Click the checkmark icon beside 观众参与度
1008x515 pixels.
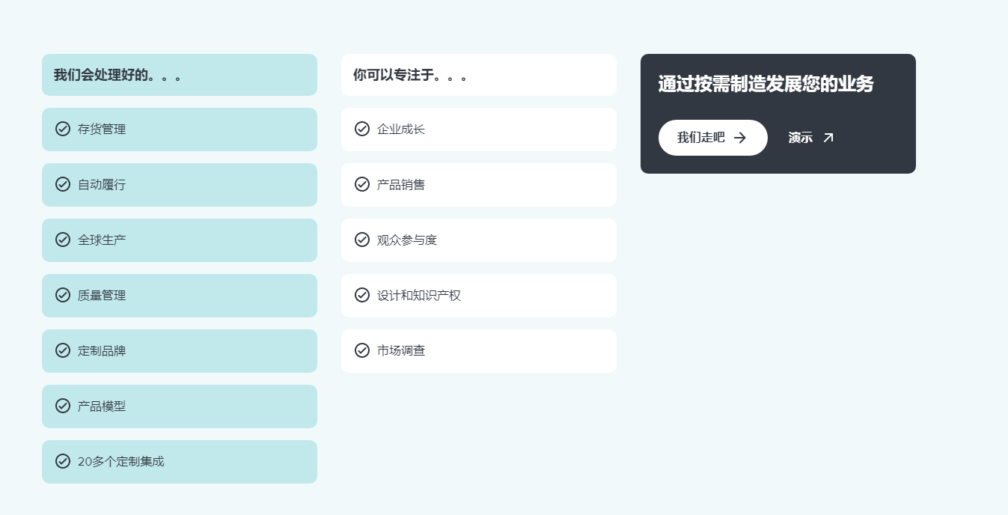[362, 240]
